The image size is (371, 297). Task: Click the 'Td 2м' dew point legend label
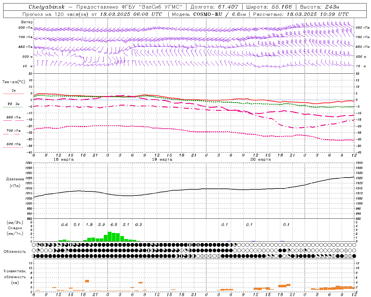pyautogui.click(x=13, y=104)
